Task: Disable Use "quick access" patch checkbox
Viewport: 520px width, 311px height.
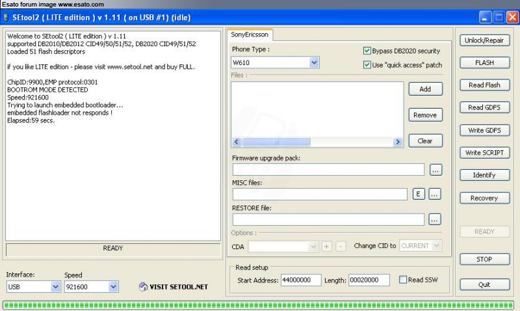Action: click(367, 64)
